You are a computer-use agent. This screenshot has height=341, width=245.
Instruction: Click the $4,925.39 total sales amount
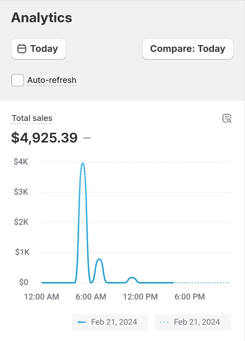click(x=44, y=138)
